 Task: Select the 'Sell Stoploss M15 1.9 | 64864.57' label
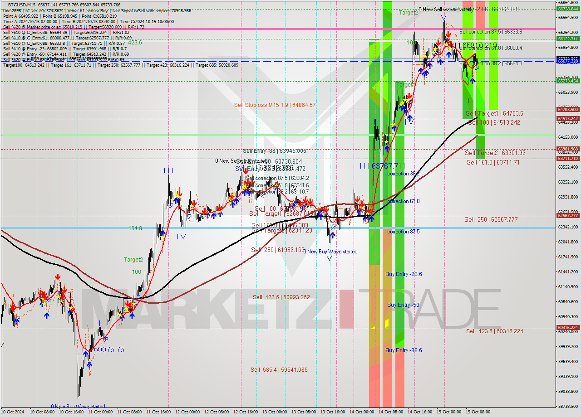[x=275, y=105]
